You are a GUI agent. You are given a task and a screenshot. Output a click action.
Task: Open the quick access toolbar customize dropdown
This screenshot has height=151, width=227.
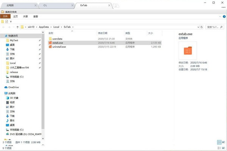click(11, 22)
